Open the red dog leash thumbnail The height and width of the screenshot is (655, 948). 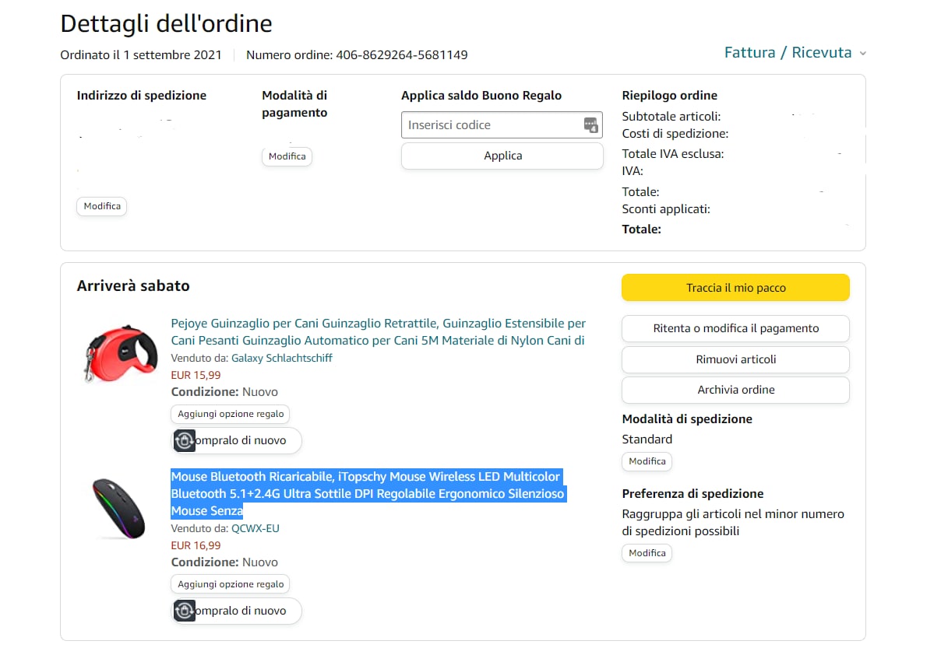[x=114, y=355]
